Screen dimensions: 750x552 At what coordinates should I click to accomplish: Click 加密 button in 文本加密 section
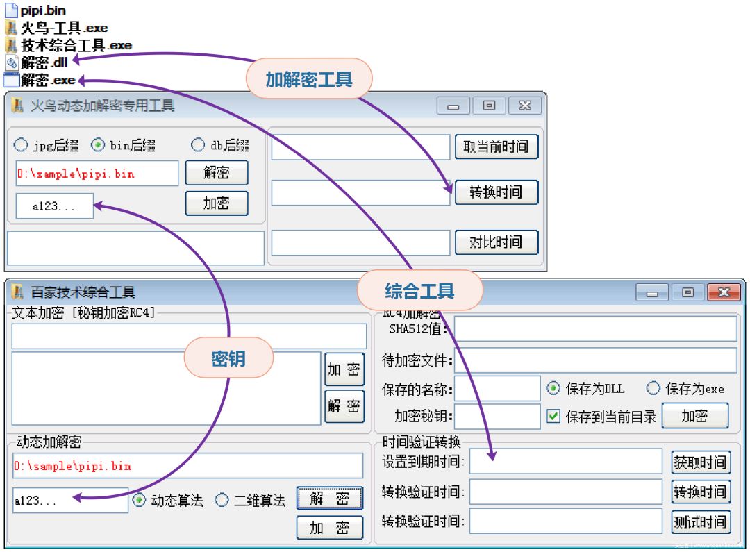pyautogui.click(x=344, y=369)
